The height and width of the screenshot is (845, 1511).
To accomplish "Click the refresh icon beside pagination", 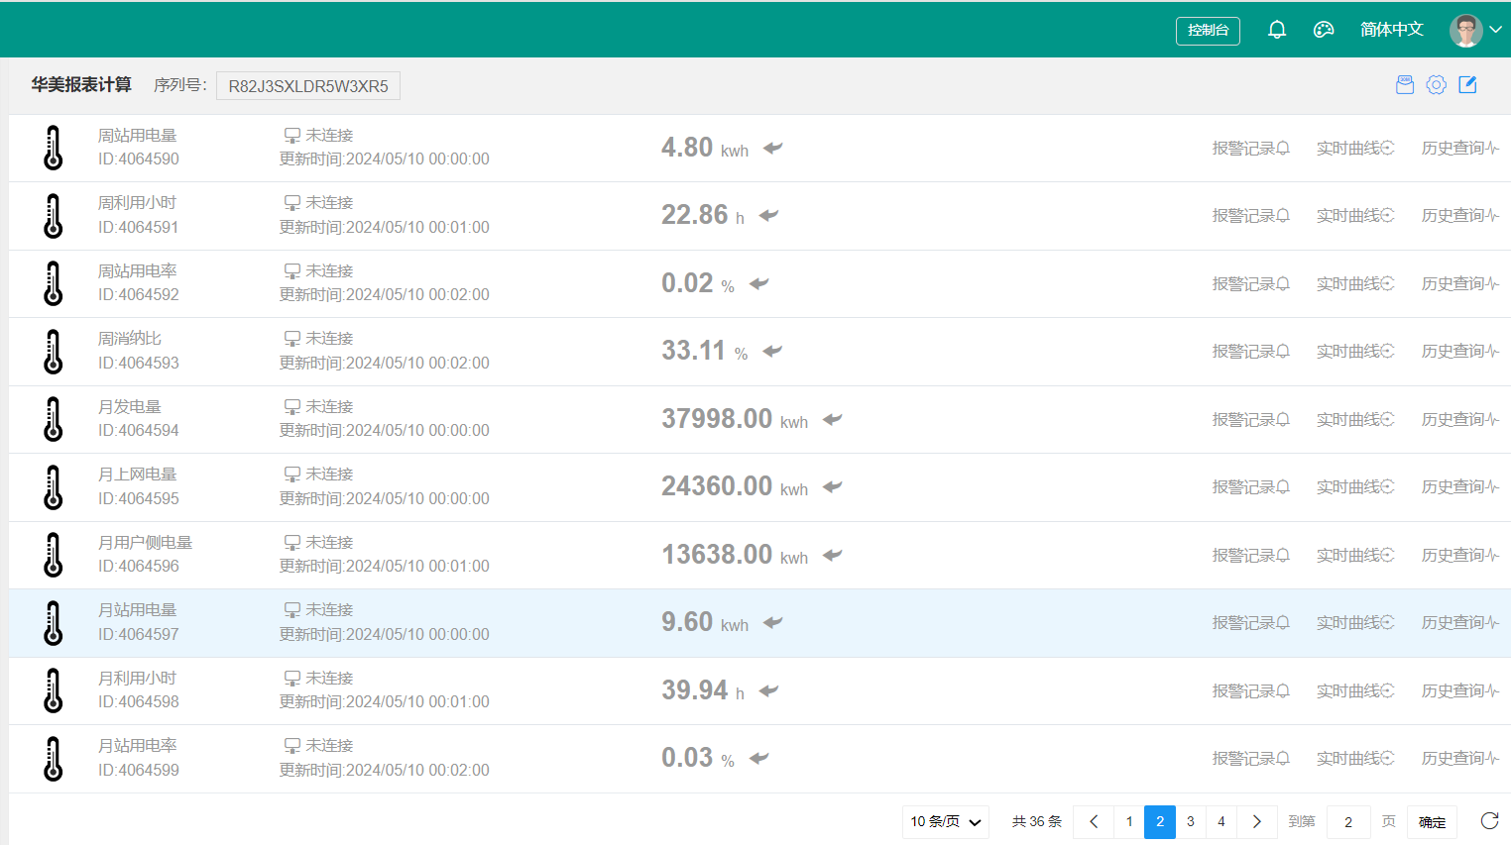I will [x=1489, y=821].
